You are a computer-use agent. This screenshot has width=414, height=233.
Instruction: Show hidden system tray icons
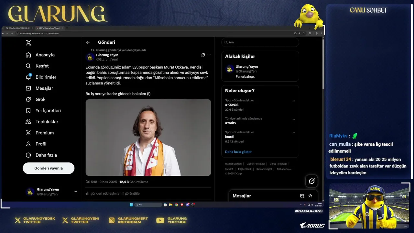coord(301,205)
